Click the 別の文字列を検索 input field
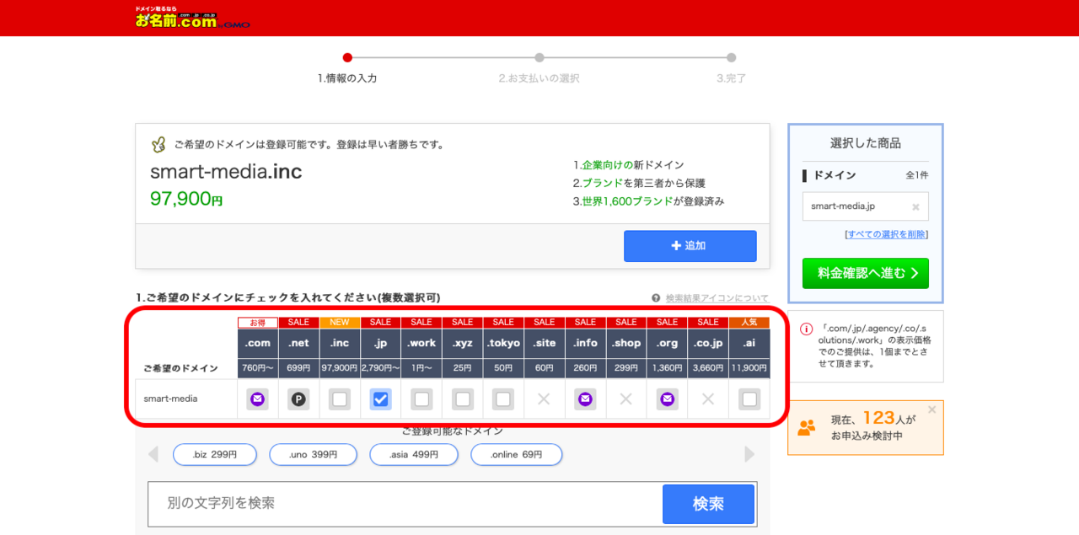 point(405,504)
